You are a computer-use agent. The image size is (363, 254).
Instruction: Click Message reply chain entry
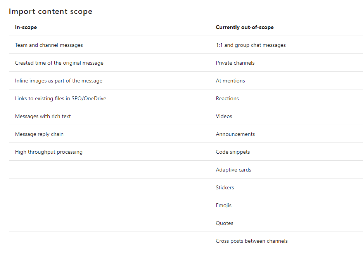(x=39, y=134)
